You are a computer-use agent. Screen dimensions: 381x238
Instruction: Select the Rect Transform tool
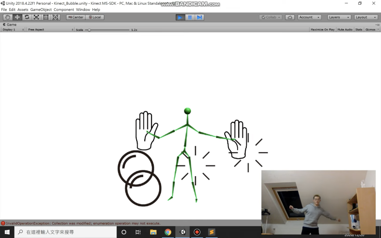point(46,17)
